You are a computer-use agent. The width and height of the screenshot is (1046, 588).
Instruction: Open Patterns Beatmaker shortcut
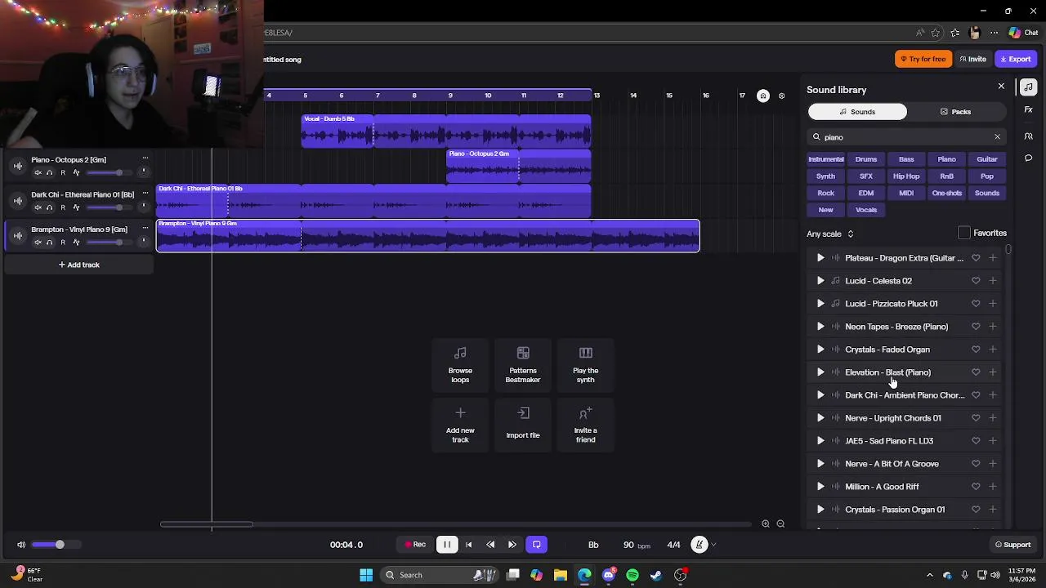tap(523, 364)
